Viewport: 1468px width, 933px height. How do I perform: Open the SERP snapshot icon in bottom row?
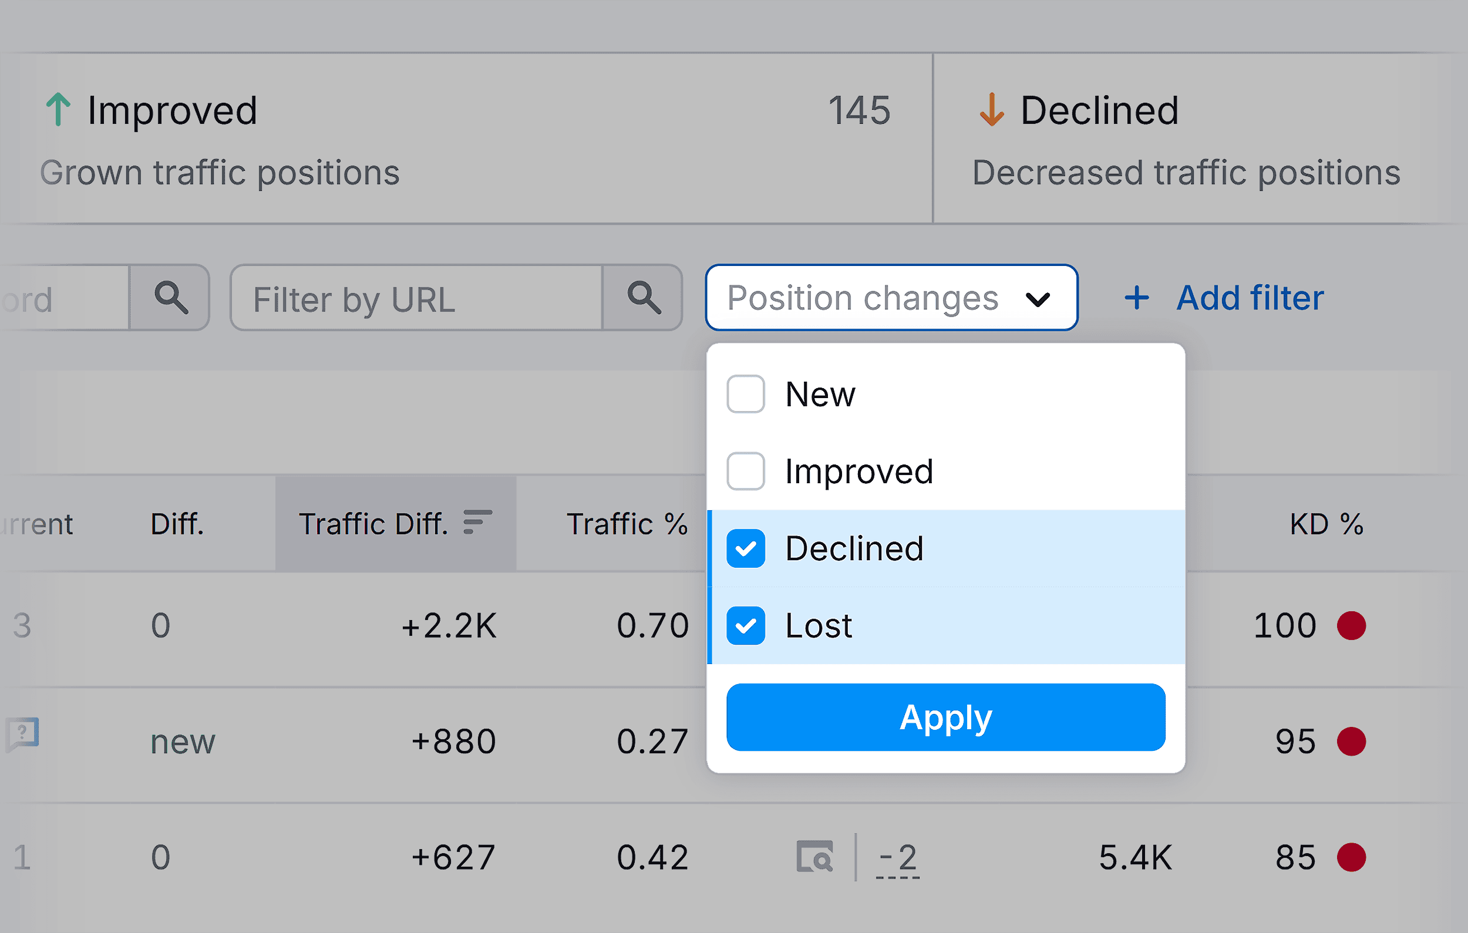[x=816, y=857]
